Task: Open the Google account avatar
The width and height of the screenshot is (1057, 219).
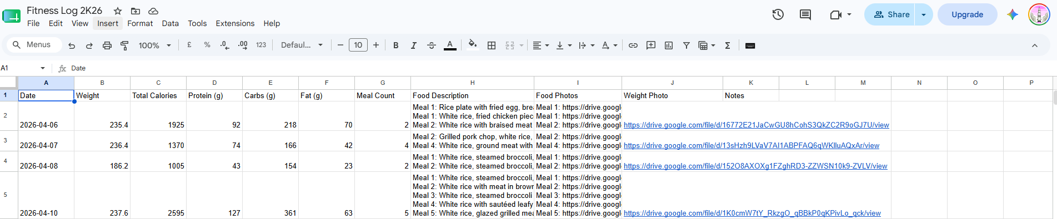Action: coord(1039,14)
